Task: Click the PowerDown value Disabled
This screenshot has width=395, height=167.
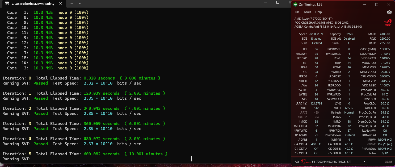Action: point(349,135)
